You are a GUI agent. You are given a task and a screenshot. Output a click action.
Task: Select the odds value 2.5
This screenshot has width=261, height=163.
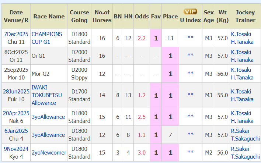click(x=142, y=117)
